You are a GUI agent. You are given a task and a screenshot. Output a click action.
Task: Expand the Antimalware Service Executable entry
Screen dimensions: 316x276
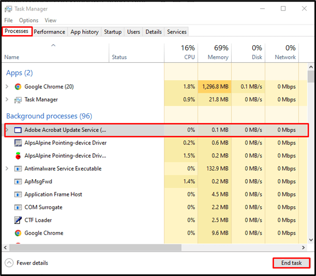[7, 168]
